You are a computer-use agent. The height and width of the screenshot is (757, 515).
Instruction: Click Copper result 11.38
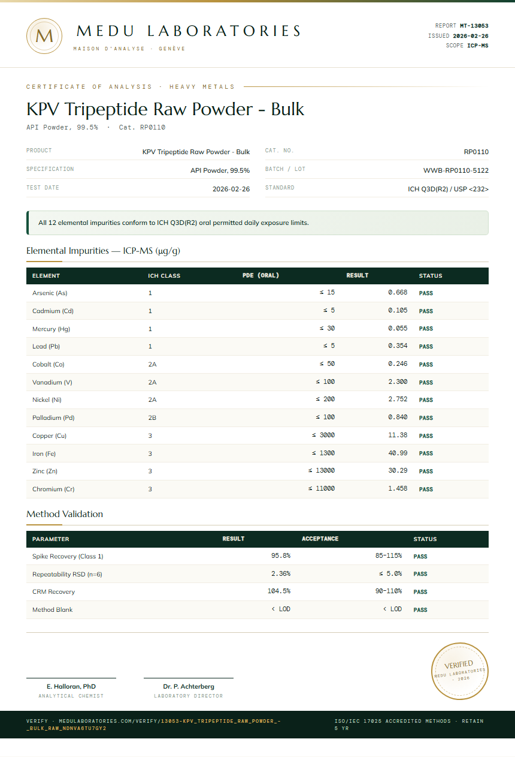coord(398,435)
